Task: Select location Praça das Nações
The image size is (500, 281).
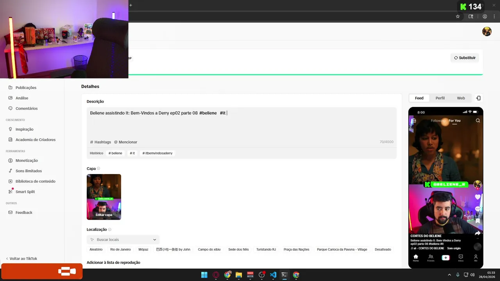Action: coord(296,249)
